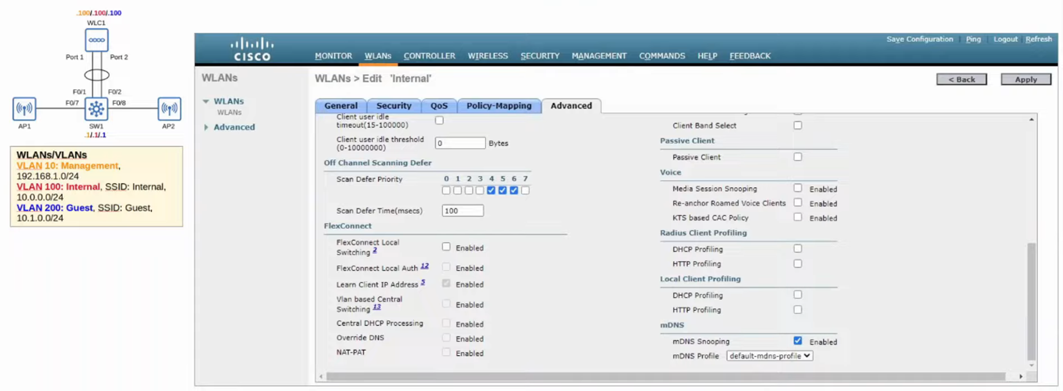Click the port-channel ellipse between WLC1 and SW1
Screen dimensions: 1063x391
[x=97, y=75]
